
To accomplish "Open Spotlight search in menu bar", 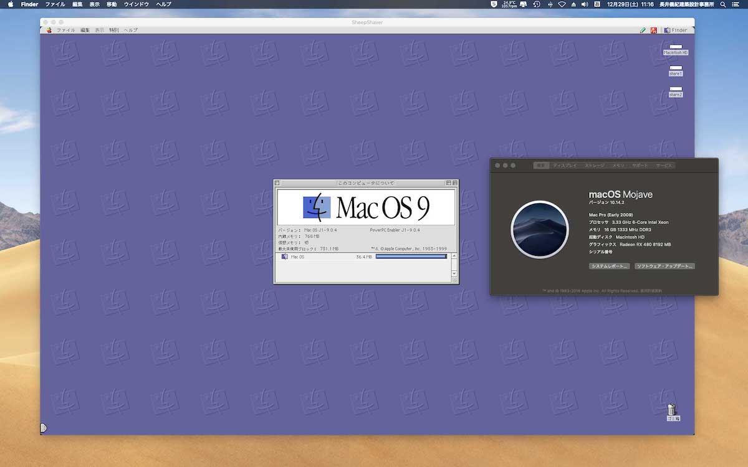I will point(724,4).
